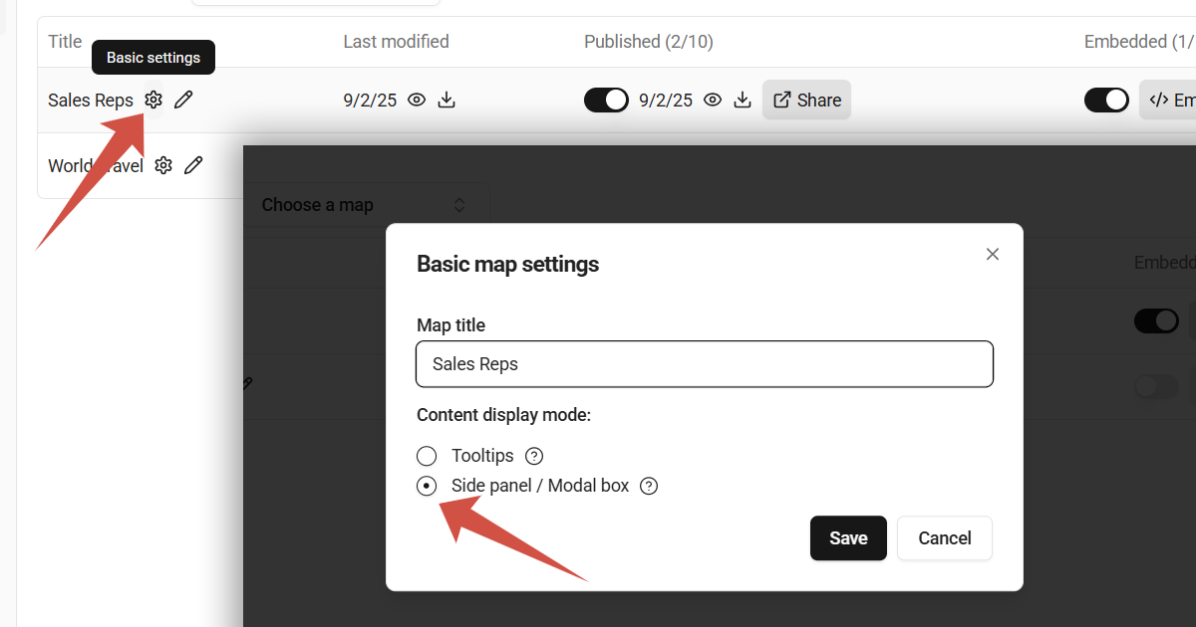Download published version of Sales Reps
Viewport: 1196px width, 627px height.
pyautogui.click(x=743, y=100)
